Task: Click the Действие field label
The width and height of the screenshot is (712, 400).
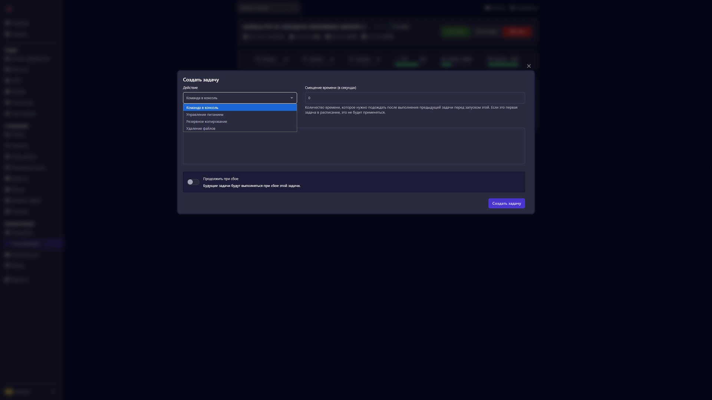Action: click(x=190, y=88)
